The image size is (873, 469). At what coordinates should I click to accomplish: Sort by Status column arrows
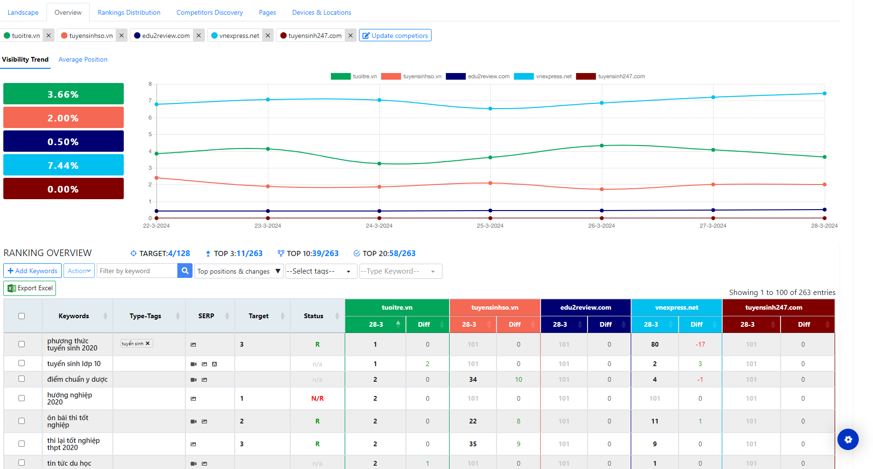[x=337, y=316]
